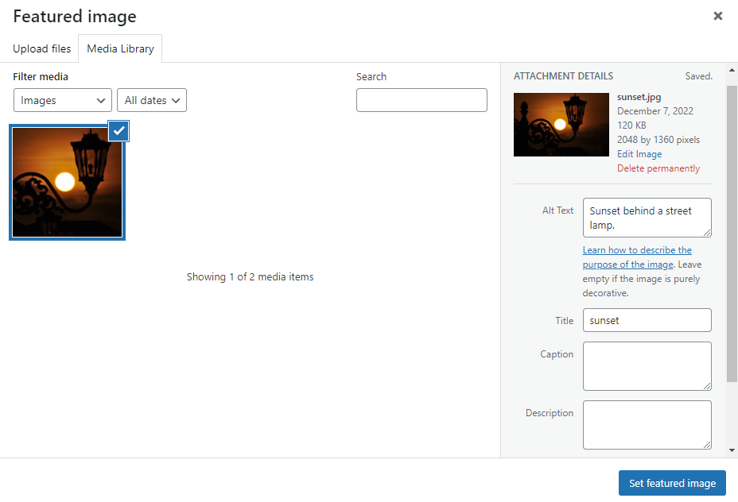Switch to the Upload files tab

coord(41,48)
